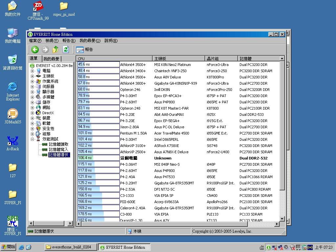Open the 檢視(V) menu
336x252 pixels.
coord(52,41)
